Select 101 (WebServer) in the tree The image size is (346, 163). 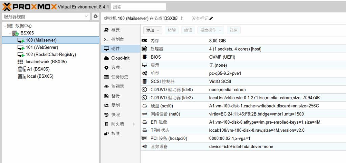tap(51, 47)
